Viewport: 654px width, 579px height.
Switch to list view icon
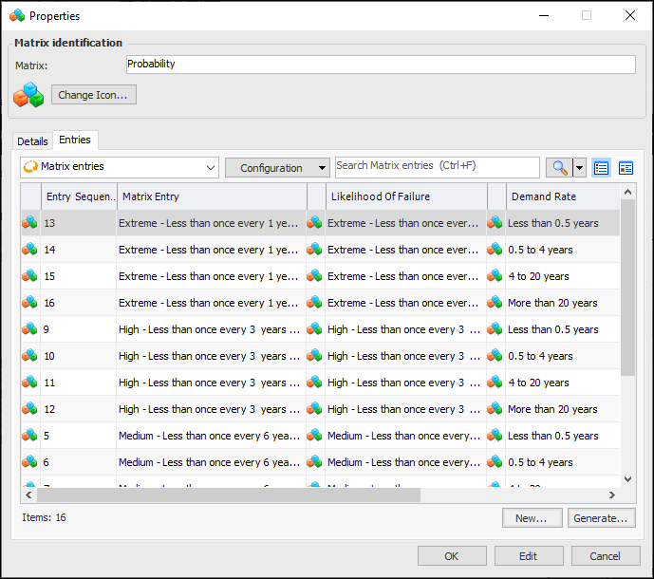coord(601,168)
